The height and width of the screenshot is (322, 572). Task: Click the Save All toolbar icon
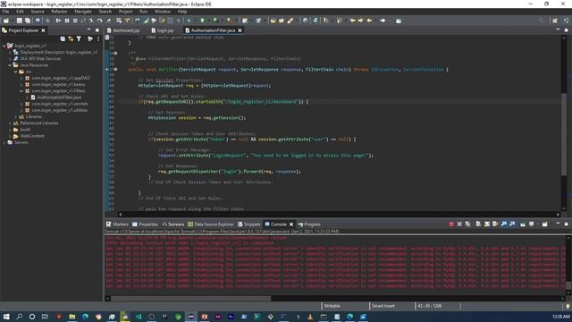pyautogui.click(x=28, y=21)
